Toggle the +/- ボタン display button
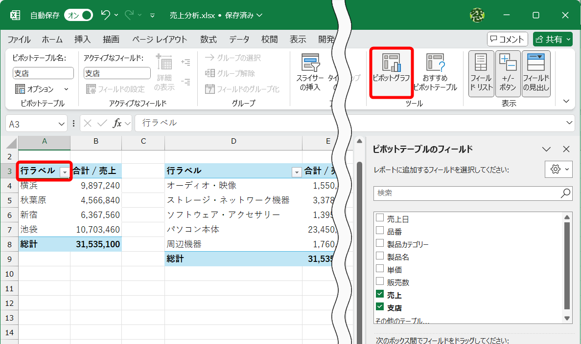Viewport: 581px width, 344px height. point(508,74)
